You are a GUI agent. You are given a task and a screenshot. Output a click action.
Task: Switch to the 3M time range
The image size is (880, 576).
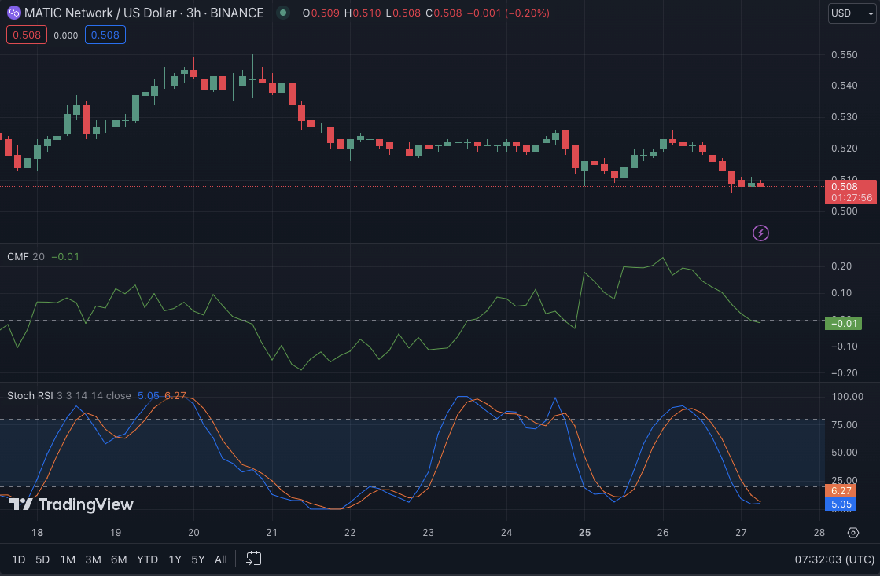point(93,559)
